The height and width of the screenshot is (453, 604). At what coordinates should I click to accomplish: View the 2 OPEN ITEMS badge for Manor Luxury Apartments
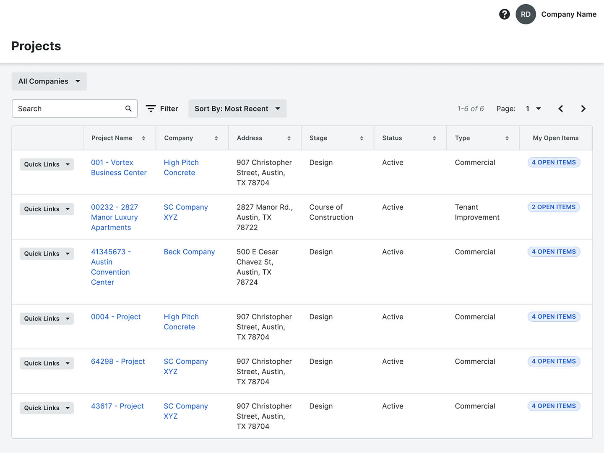[x=553, y=207]
